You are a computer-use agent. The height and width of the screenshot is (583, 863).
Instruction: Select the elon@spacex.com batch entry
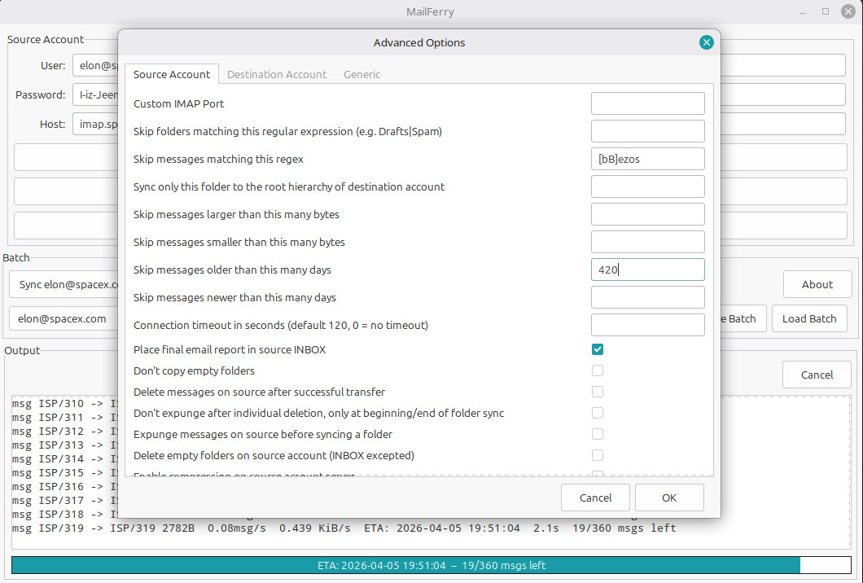pos(64,318)
